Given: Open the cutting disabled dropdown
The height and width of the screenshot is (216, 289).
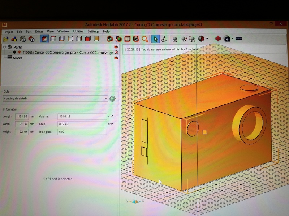Looking at the screenshot, I should point(56,98).
